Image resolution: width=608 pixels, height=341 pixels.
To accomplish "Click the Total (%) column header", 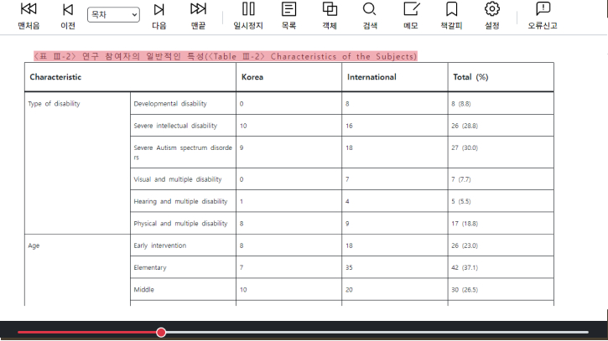I will (470, 77).
